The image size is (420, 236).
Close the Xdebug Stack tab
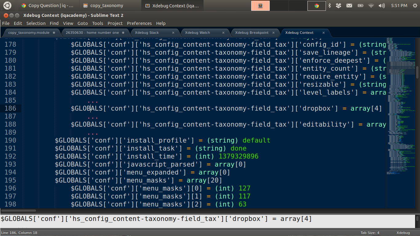tap(173, 33)
